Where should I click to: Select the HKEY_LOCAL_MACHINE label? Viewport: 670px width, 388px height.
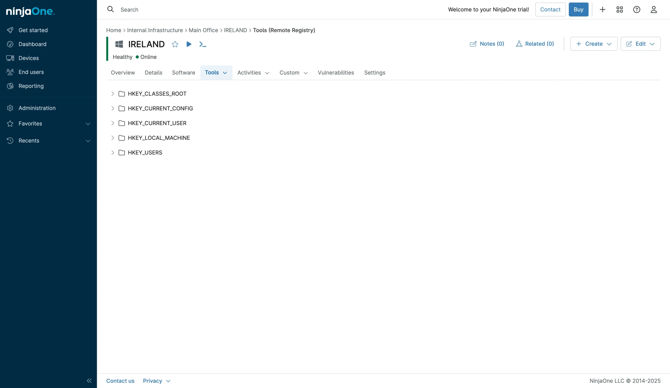pyautogui.click(x=159, y=138)
